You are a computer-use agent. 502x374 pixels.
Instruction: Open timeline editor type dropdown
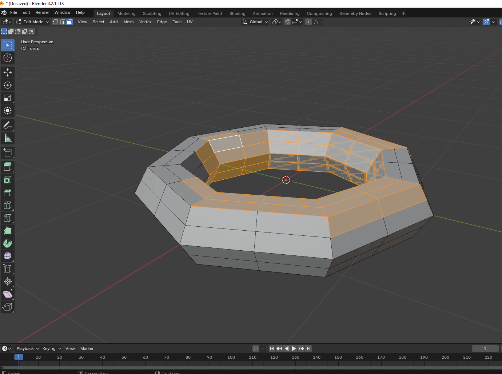click(x=7, y=349)
